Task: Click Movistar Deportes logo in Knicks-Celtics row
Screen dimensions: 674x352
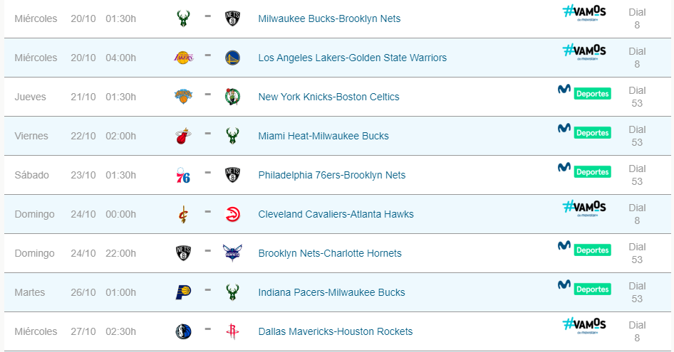Action: click(584, 92)
